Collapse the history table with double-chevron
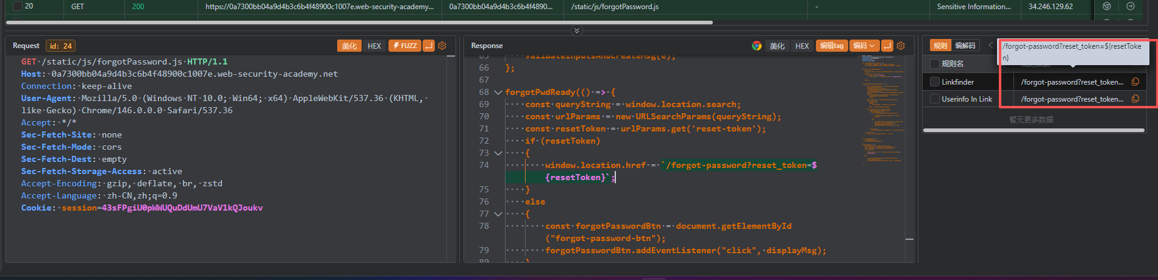 577,30
